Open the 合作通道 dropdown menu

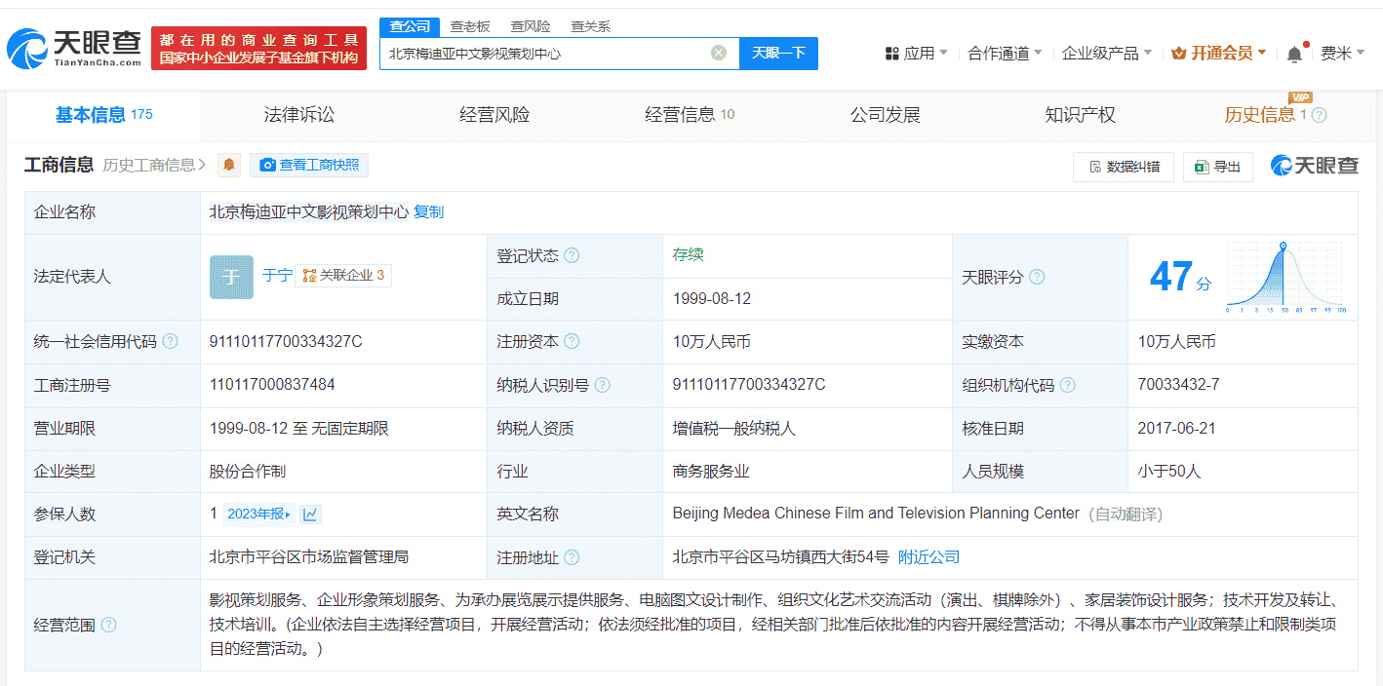tap(1003, 54)
